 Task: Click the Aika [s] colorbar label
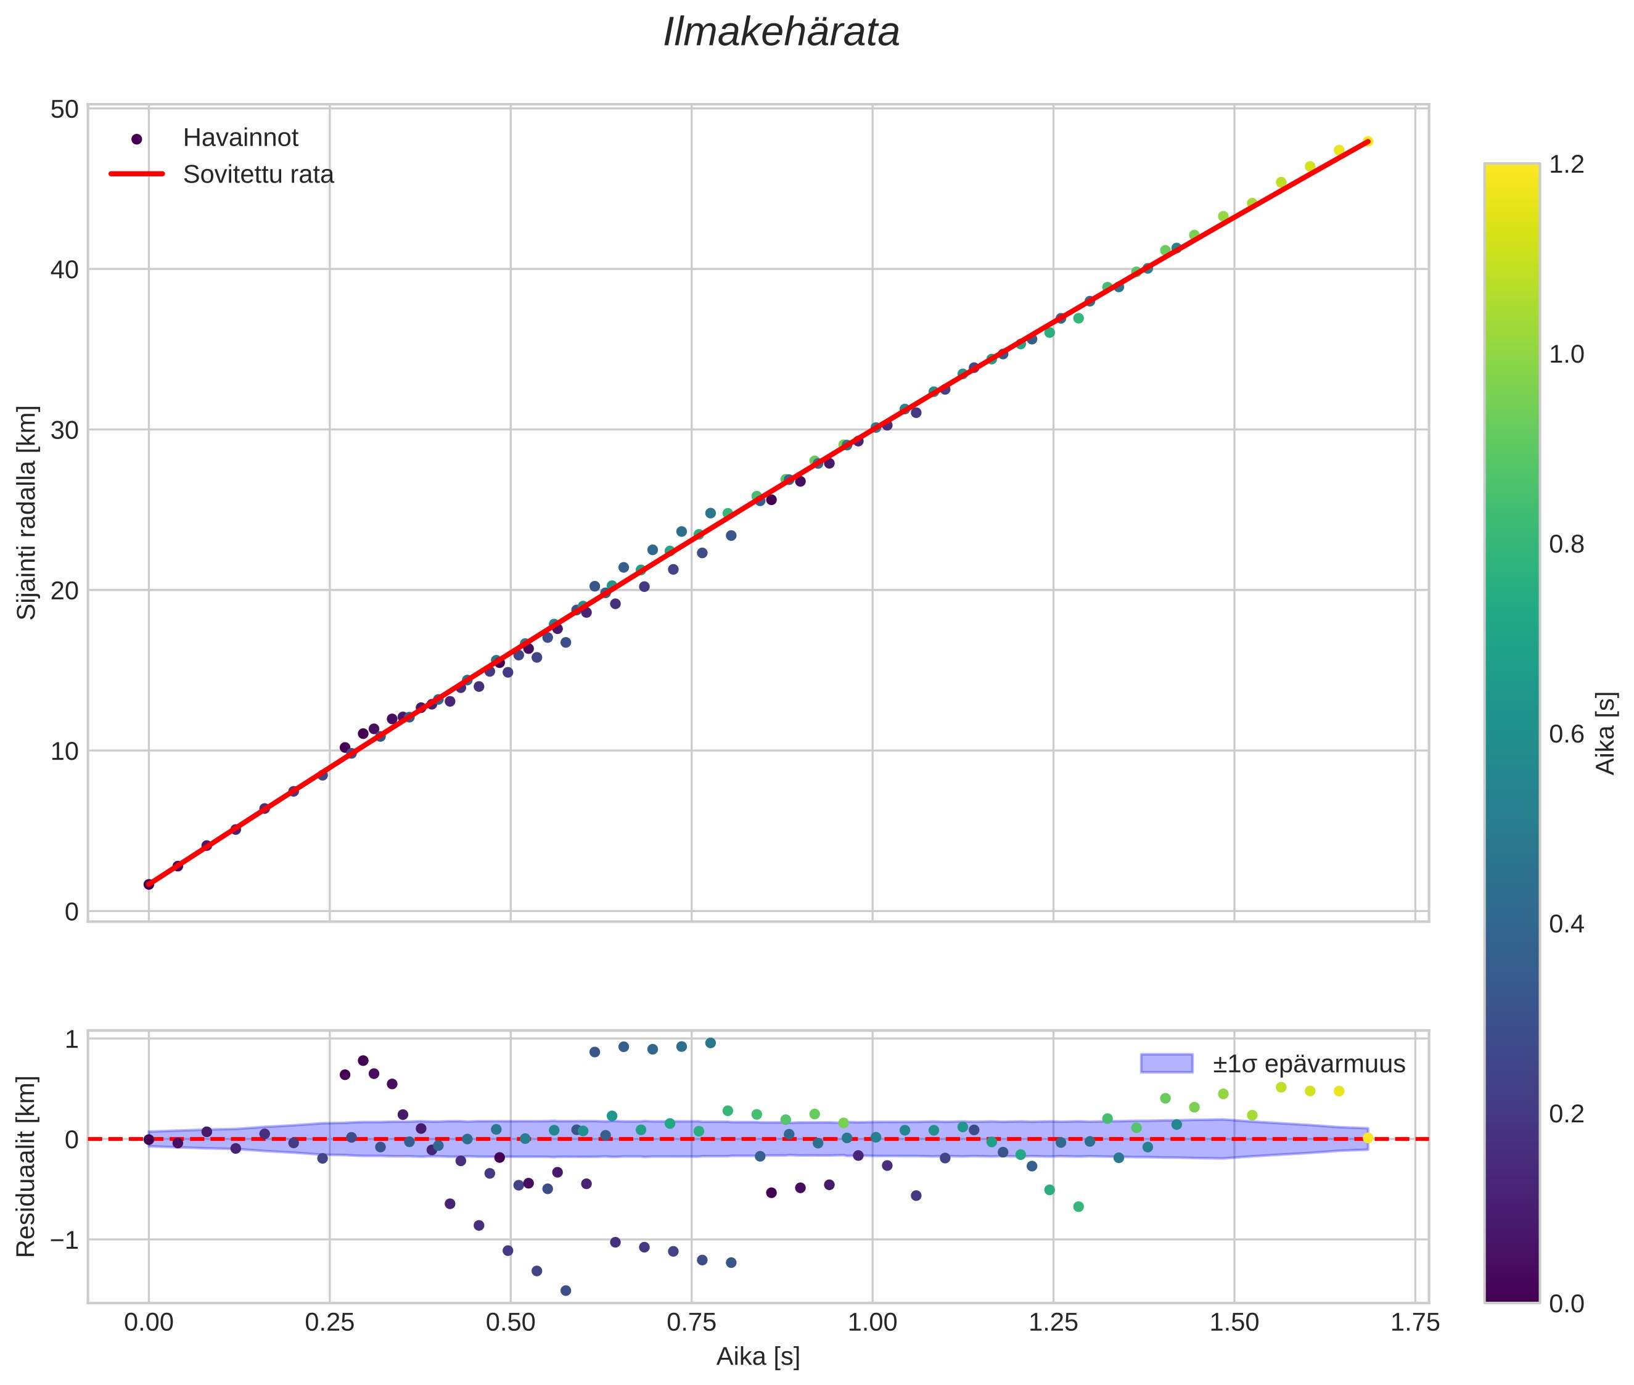(x=1606, y=733)
